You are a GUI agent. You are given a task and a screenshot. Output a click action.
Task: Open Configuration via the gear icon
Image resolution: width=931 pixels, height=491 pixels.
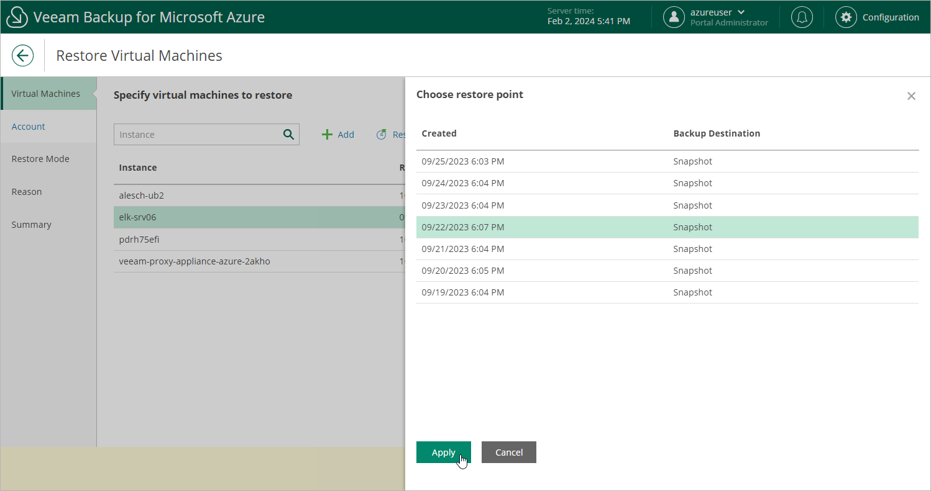coord(846,17)
